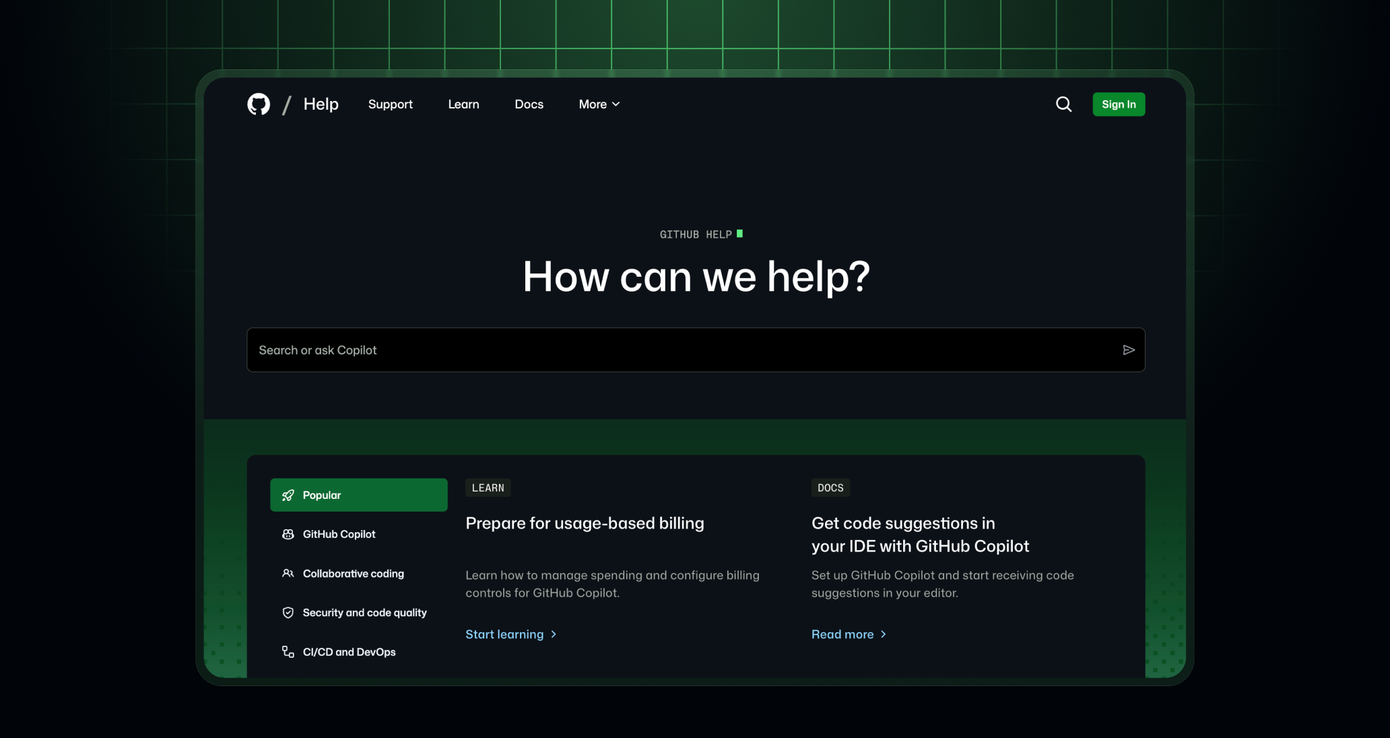The height and width of the screenshot is (738, 1390).
Task: Click the rocket icon beside Popular
Action: [288, 496]
